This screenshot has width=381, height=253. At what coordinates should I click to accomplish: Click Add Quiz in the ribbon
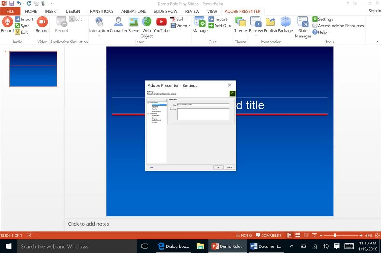tap(220, 26)
